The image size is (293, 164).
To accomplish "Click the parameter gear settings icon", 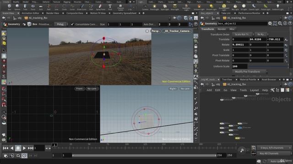I will 270,23.
